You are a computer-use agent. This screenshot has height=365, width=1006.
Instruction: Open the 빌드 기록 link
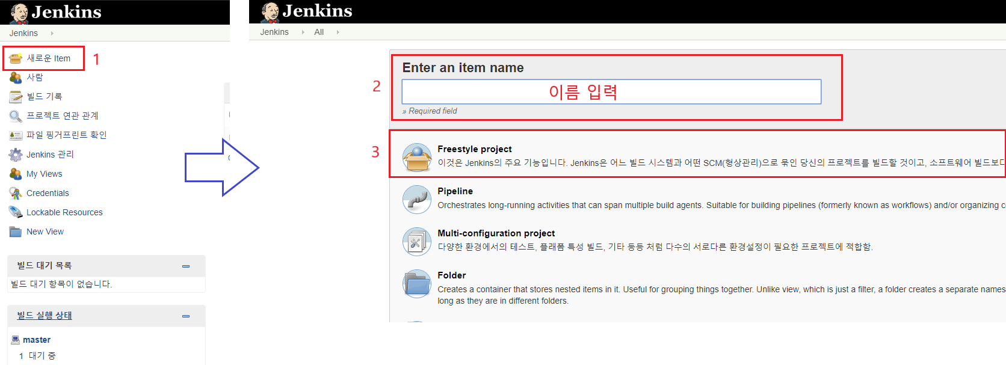pos(45,97)
